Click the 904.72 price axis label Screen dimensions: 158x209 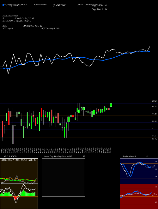[154, 114]
